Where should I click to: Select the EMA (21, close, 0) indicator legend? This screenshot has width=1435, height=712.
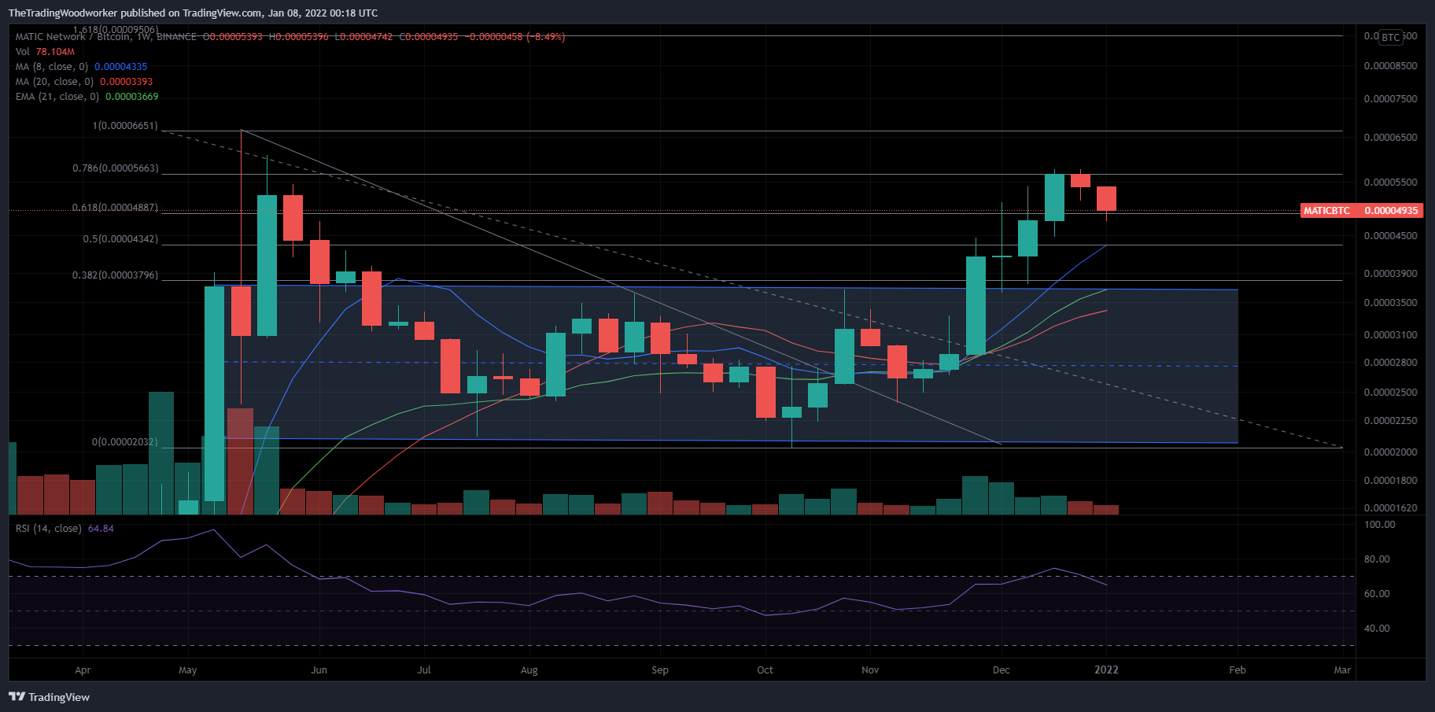tap(87, 97)
